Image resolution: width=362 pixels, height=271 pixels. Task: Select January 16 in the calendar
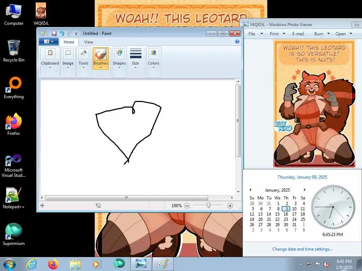(x=286, y=214)
